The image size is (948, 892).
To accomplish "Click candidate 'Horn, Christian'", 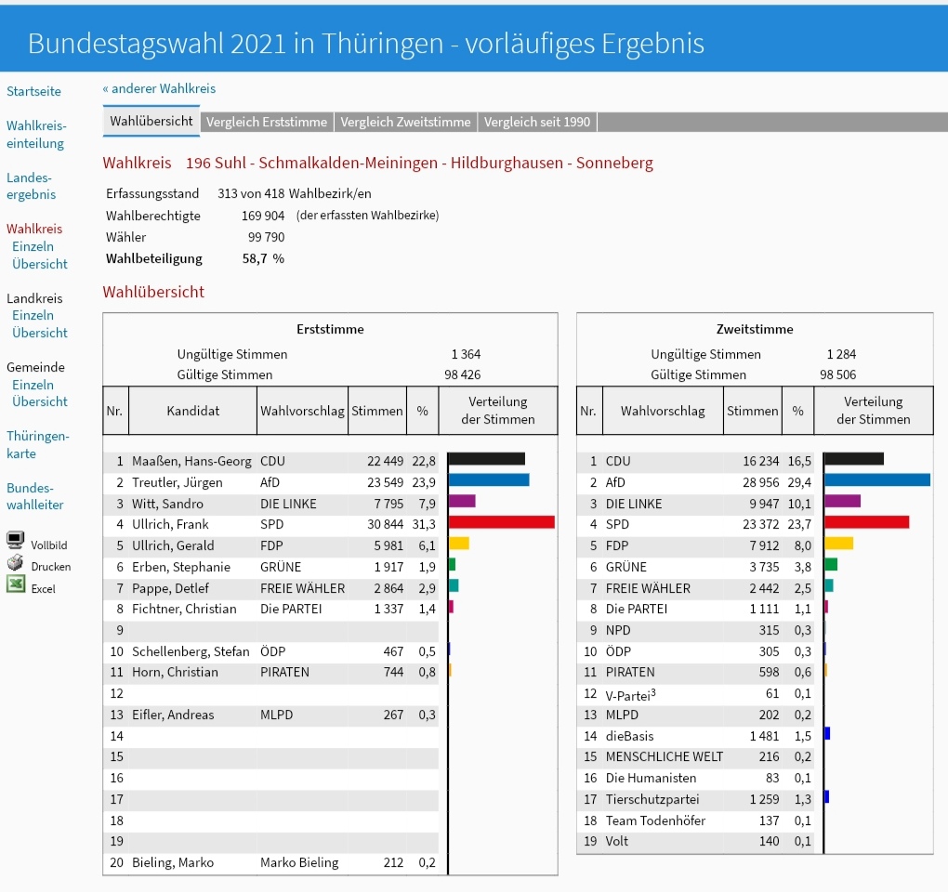I will 175,673.
